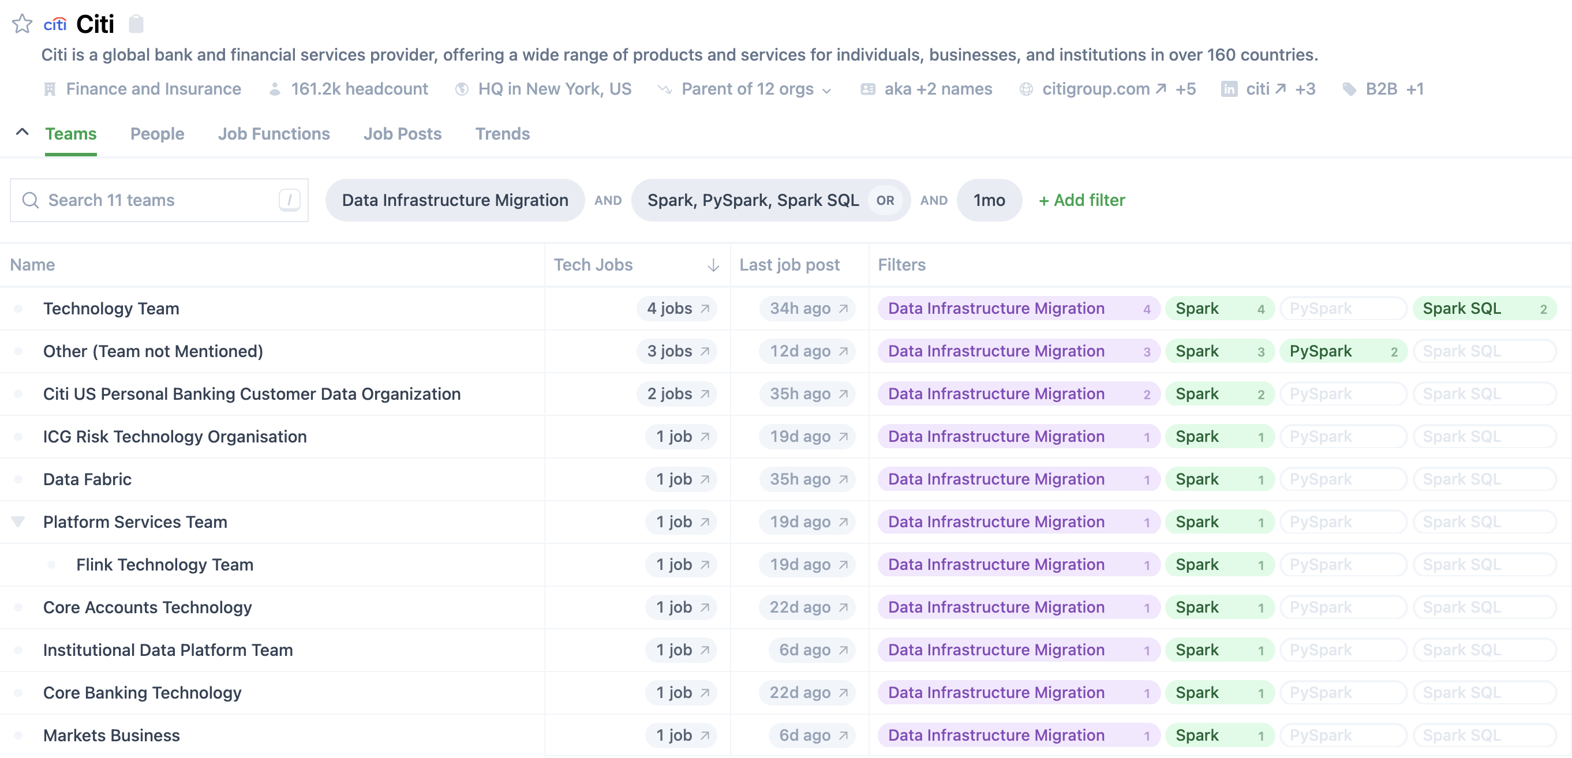Collapse the Platform Services Team subteams
The height and width of the screenshot is (758, 1572).
(x=18, y=522)
